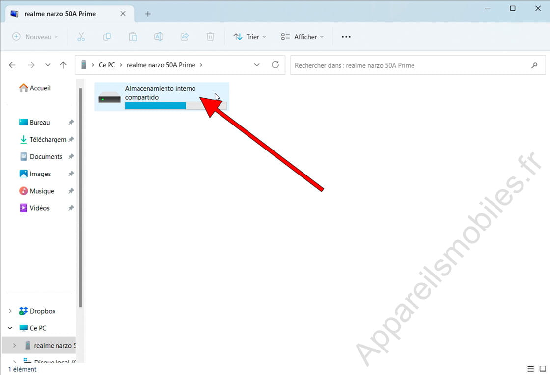Select Dropbox in the sidebar
This screenshot has width=550, height=375.
(37, 311)
